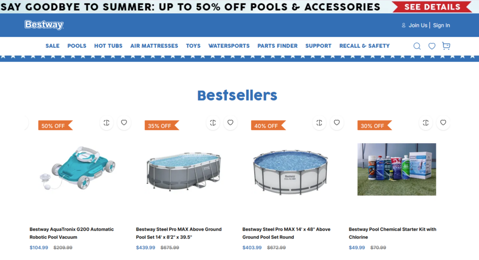
Task: Expand the Pools navigation menu
Action: 77,46
